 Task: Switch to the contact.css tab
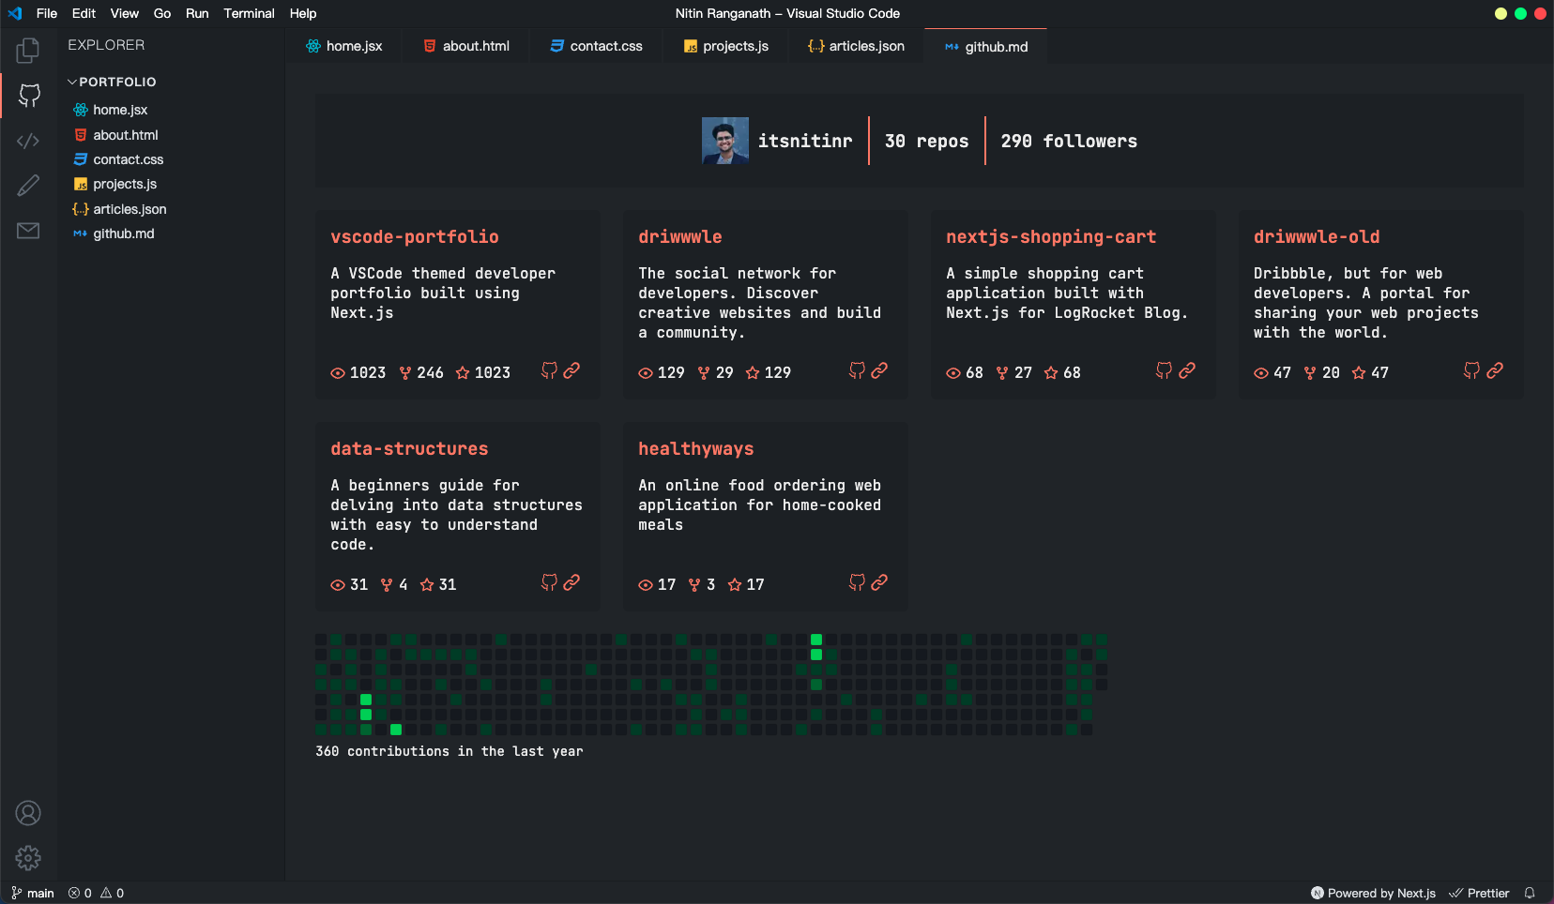[596, 46]
